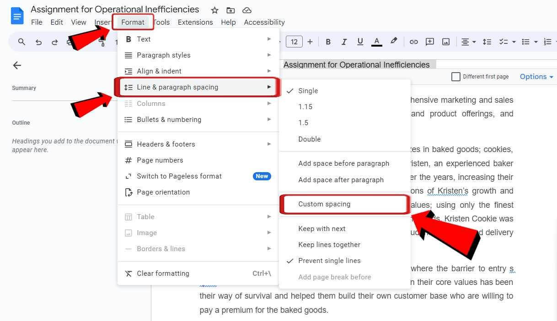Open the text color picker
Image resolution: width=557 pixels, height=321 pixels.
click(376, 42)
